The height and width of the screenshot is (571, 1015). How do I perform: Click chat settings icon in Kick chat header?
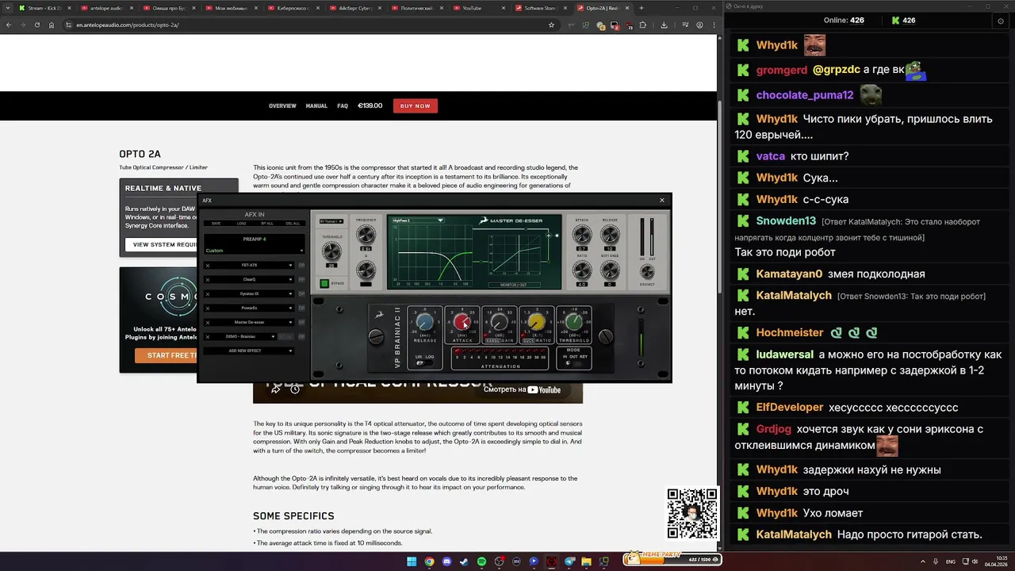click(1001, 21)
